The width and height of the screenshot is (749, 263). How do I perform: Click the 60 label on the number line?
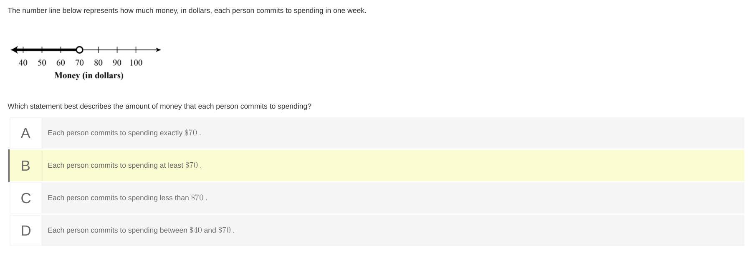[61, 63]
